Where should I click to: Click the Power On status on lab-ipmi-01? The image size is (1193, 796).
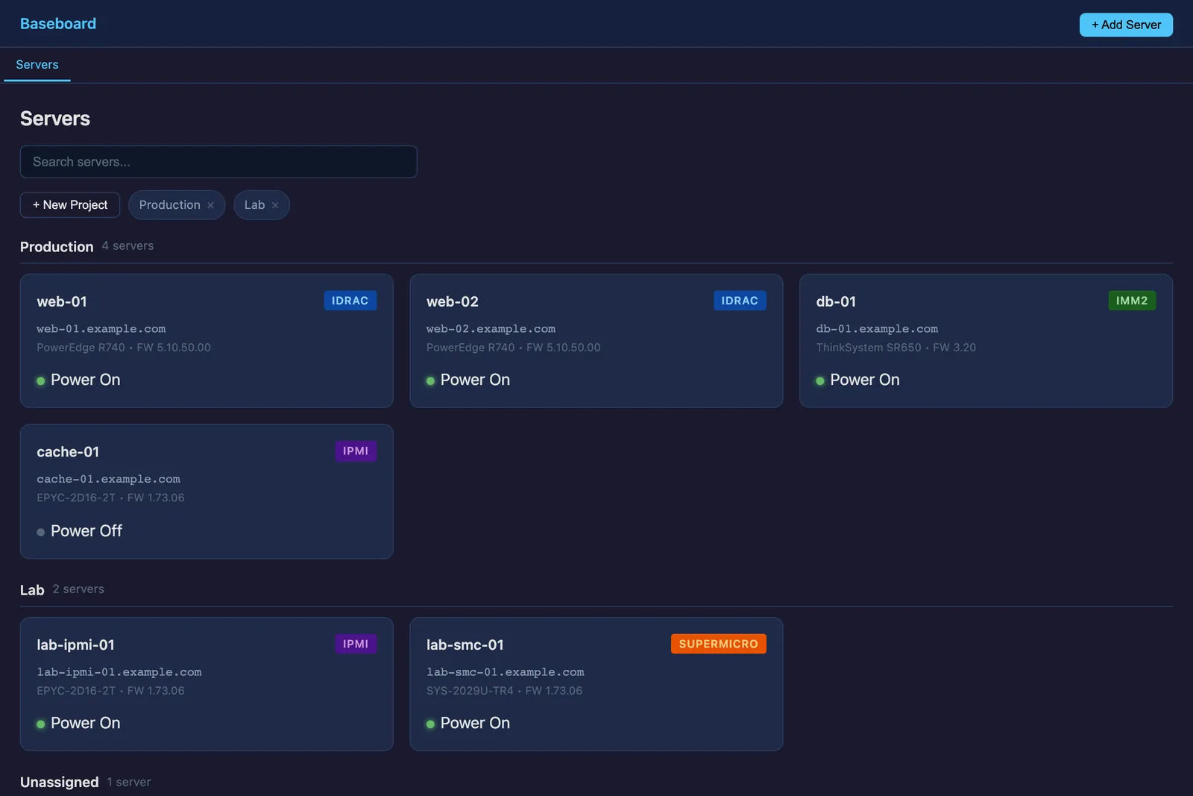click(x=78, y=723)
